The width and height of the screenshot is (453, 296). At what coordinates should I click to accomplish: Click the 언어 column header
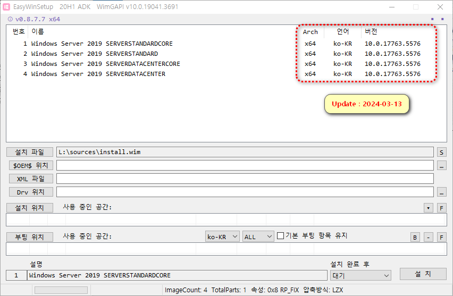[342, 32]
